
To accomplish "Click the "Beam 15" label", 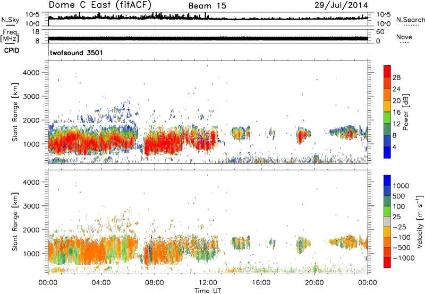I will [x=207, y=6].
